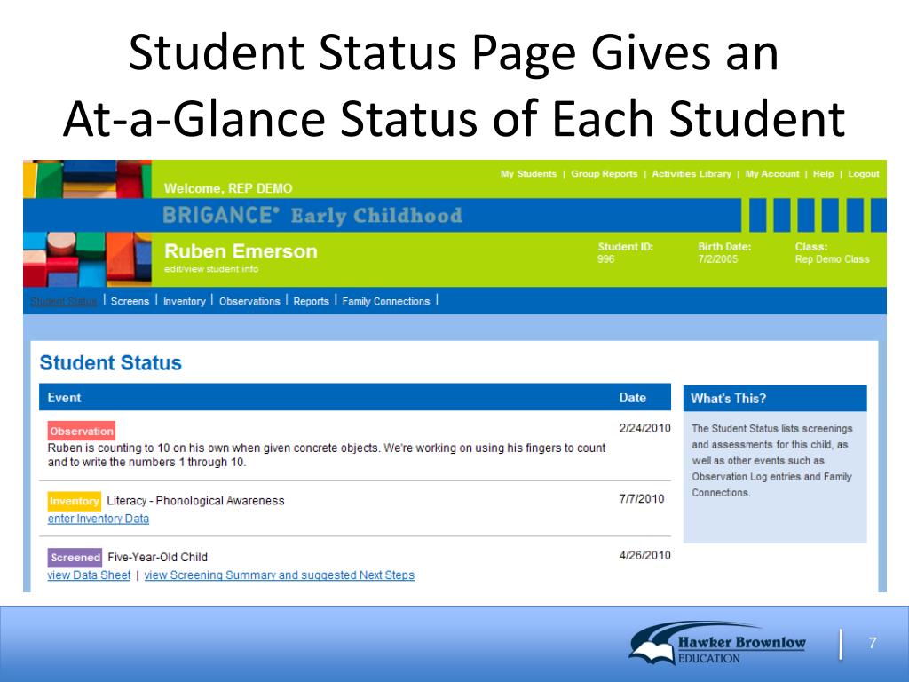909x682 pixels.
Task: Select the date 4/26/2010
Action: (x=644, y=555)
